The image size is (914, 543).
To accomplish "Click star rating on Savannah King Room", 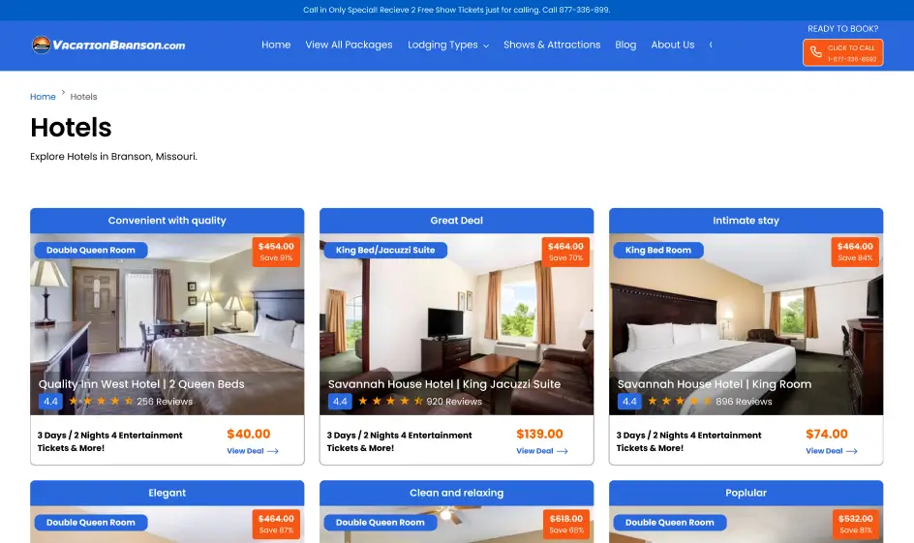I will pyautogui.click(x=680, y=401).
